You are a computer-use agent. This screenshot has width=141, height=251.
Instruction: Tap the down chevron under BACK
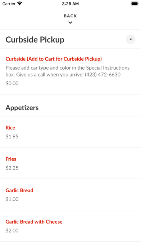point(70,23)
